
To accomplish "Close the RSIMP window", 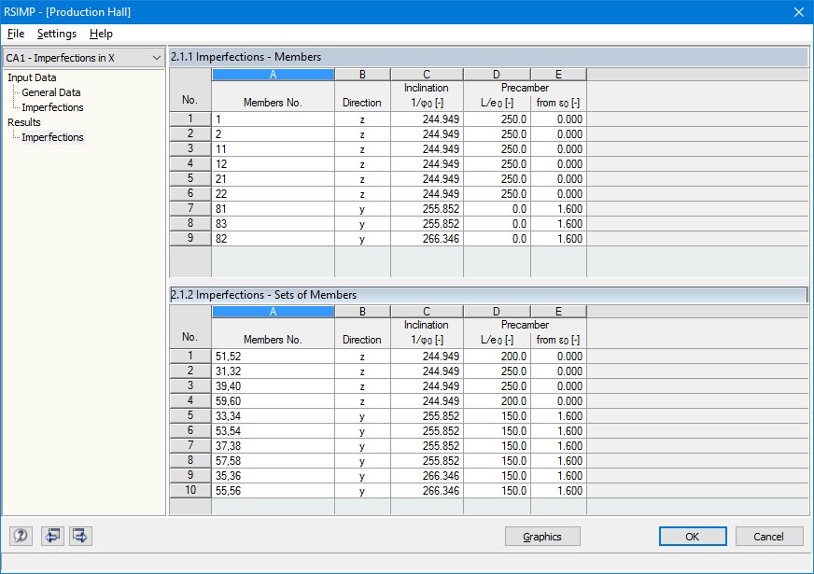I will 799,12.
